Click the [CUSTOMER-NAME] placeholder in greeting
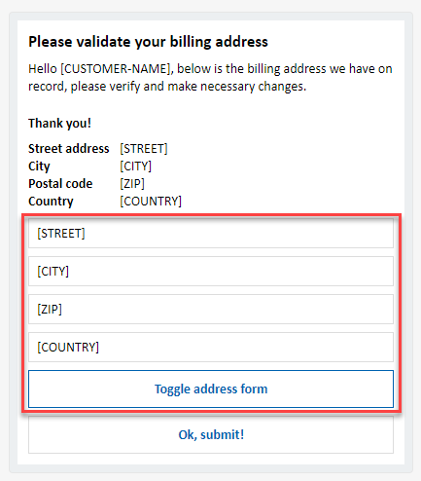421x481 pixels. [116, 69]
